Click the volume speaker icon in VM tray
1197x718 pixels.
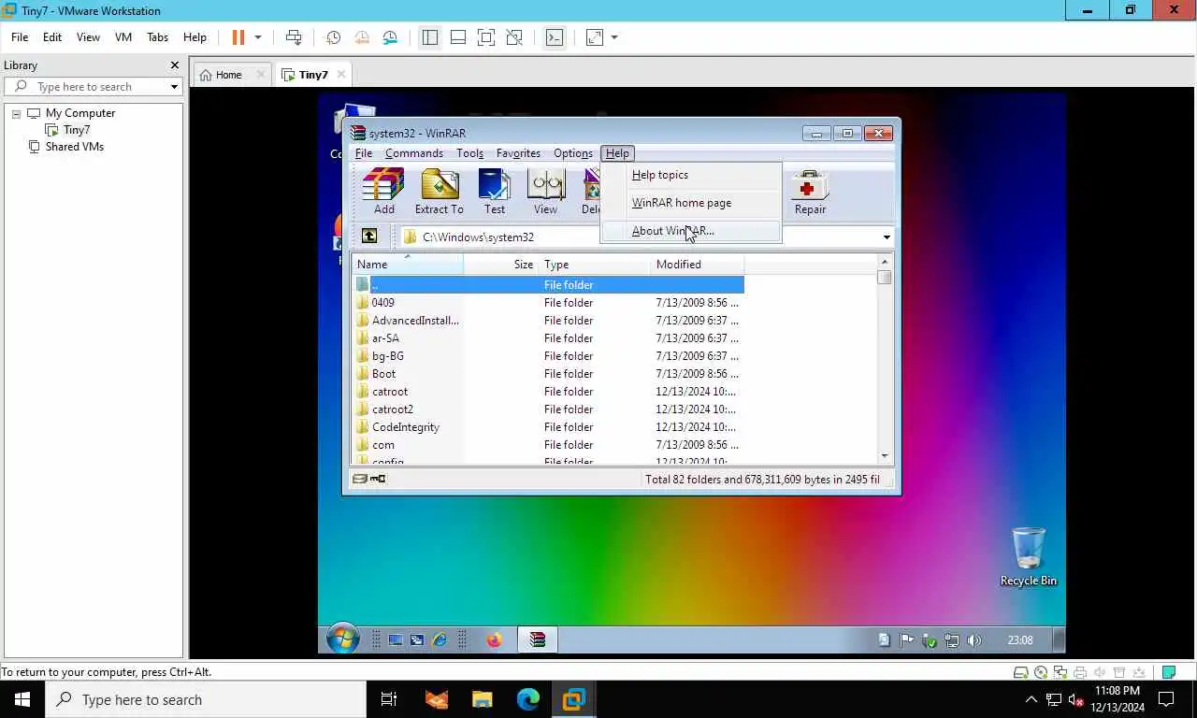point(973,640)
